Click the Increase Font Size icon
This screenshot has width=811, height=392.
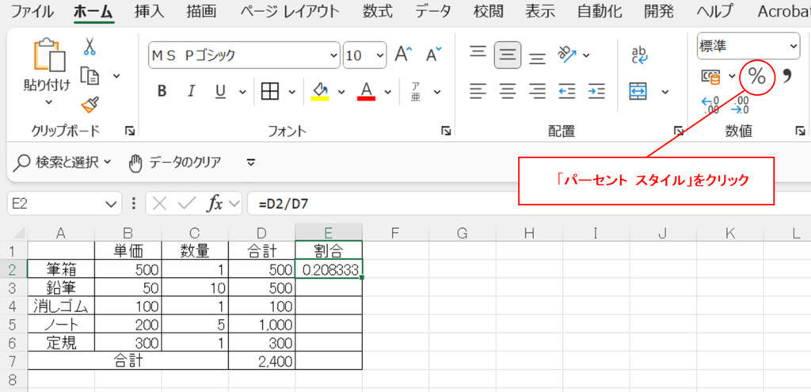(x=403, y=55)
